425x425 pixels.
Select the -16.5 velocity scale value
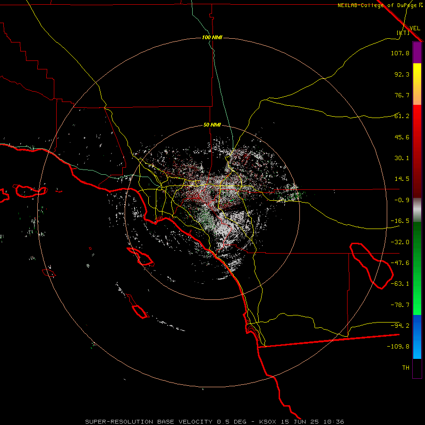(400, 221)
